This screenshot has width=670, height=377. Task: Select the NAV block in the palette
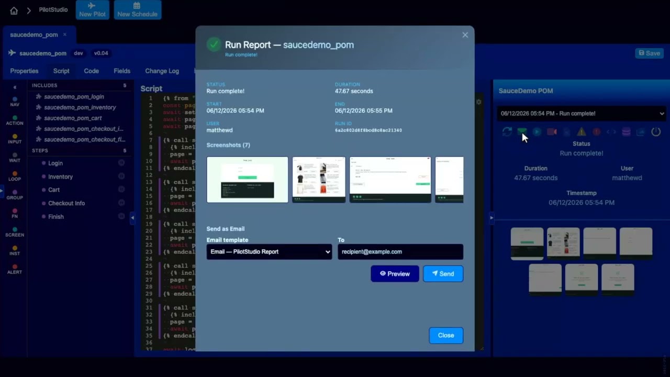[x=15, y=102]
